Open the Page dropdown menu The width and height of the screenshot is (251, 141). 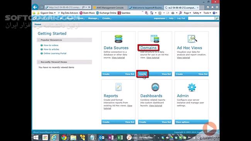pyautogui.click(x=187, y=13)
